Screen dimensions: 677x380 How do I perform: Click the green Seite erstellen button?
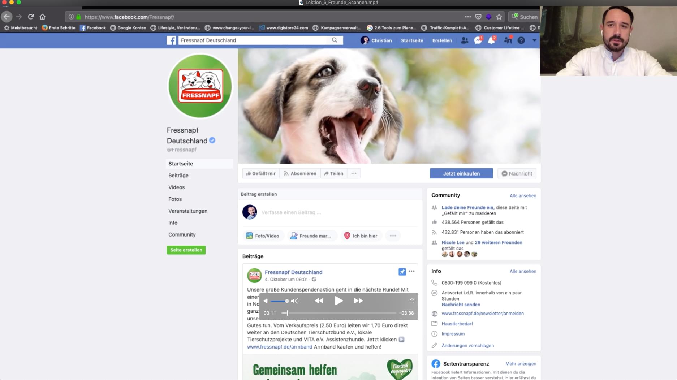click(x=186, y=250)
